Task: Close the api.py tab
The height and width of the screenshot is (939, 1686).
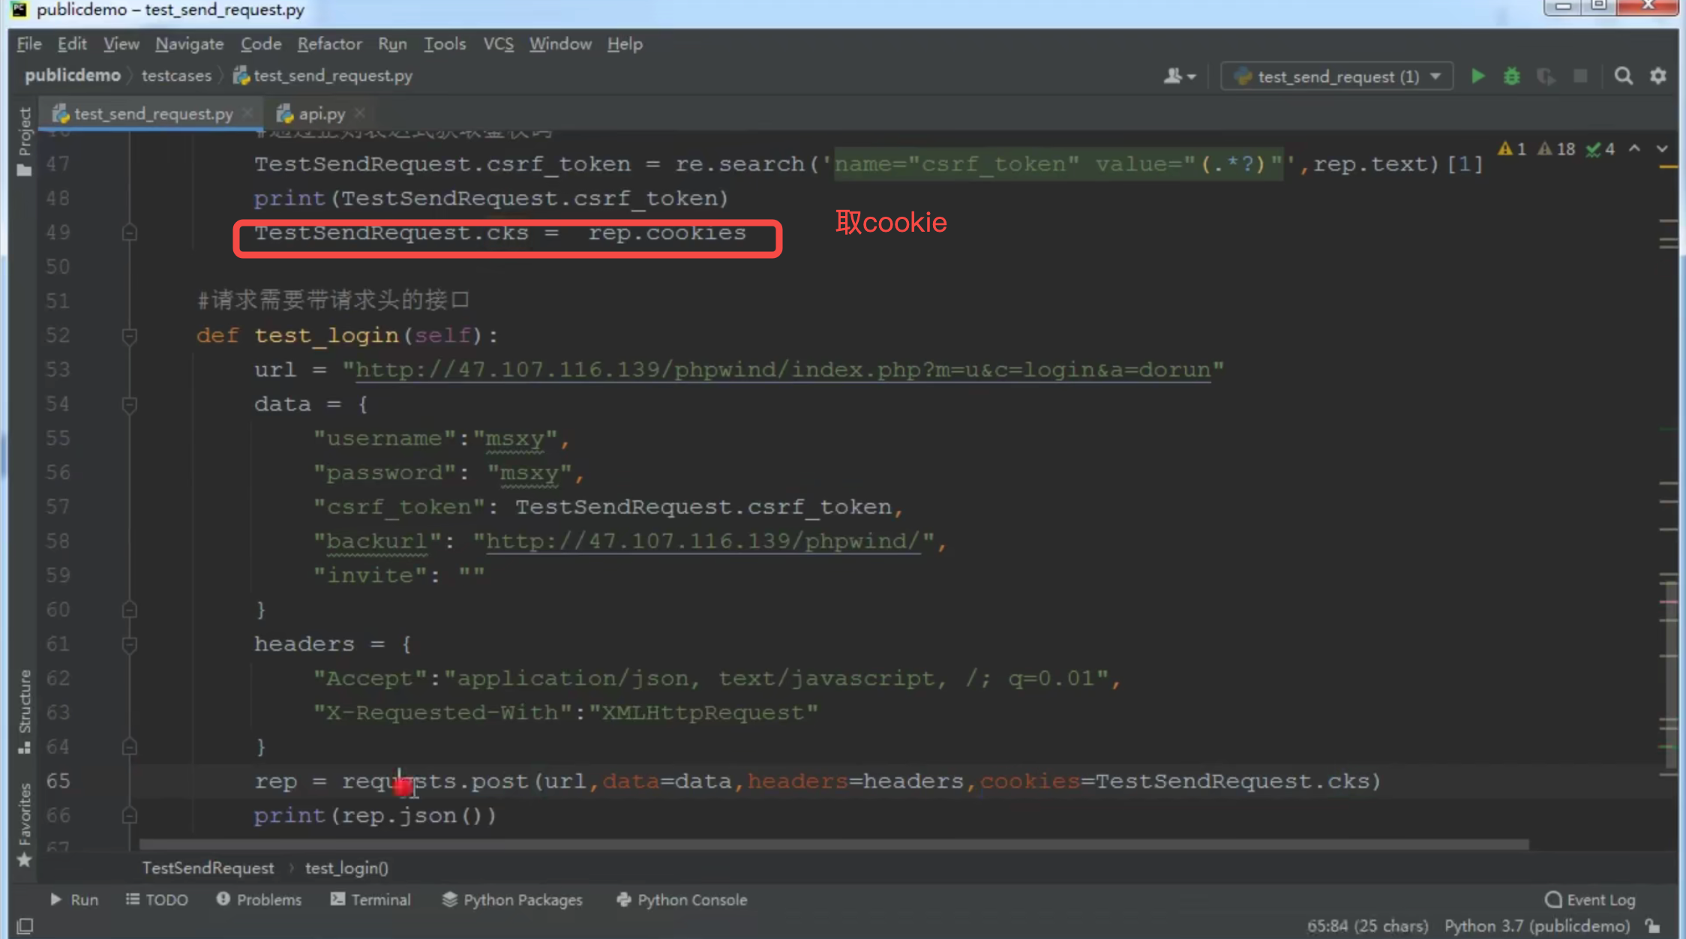Action: pos(360,113)
